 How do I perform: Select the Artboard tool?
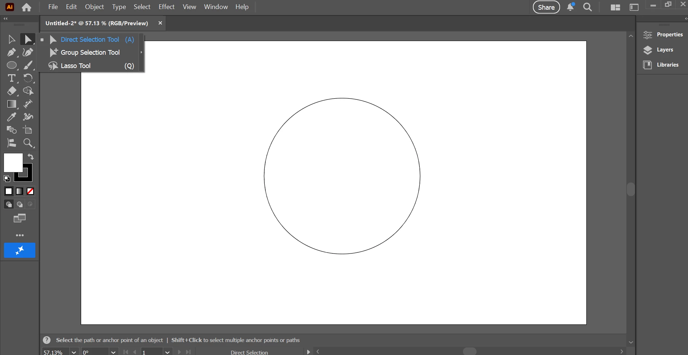pos(28,130)
